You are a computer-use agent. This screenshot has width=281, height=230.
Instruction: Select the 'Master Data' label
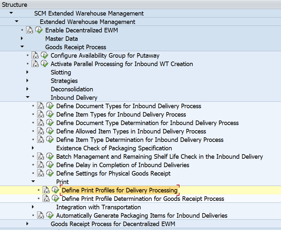pyautogui.click(x=61, y=39)
